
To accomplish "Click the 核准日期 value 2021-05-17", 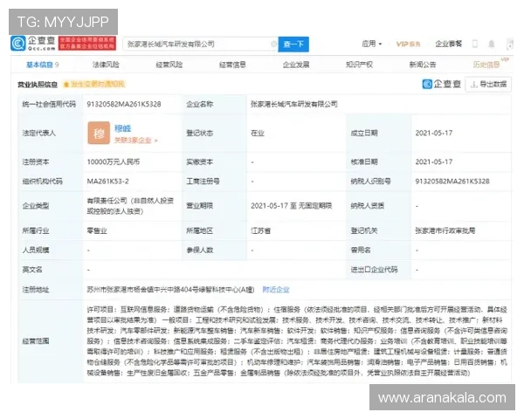I will click(434, 162).
